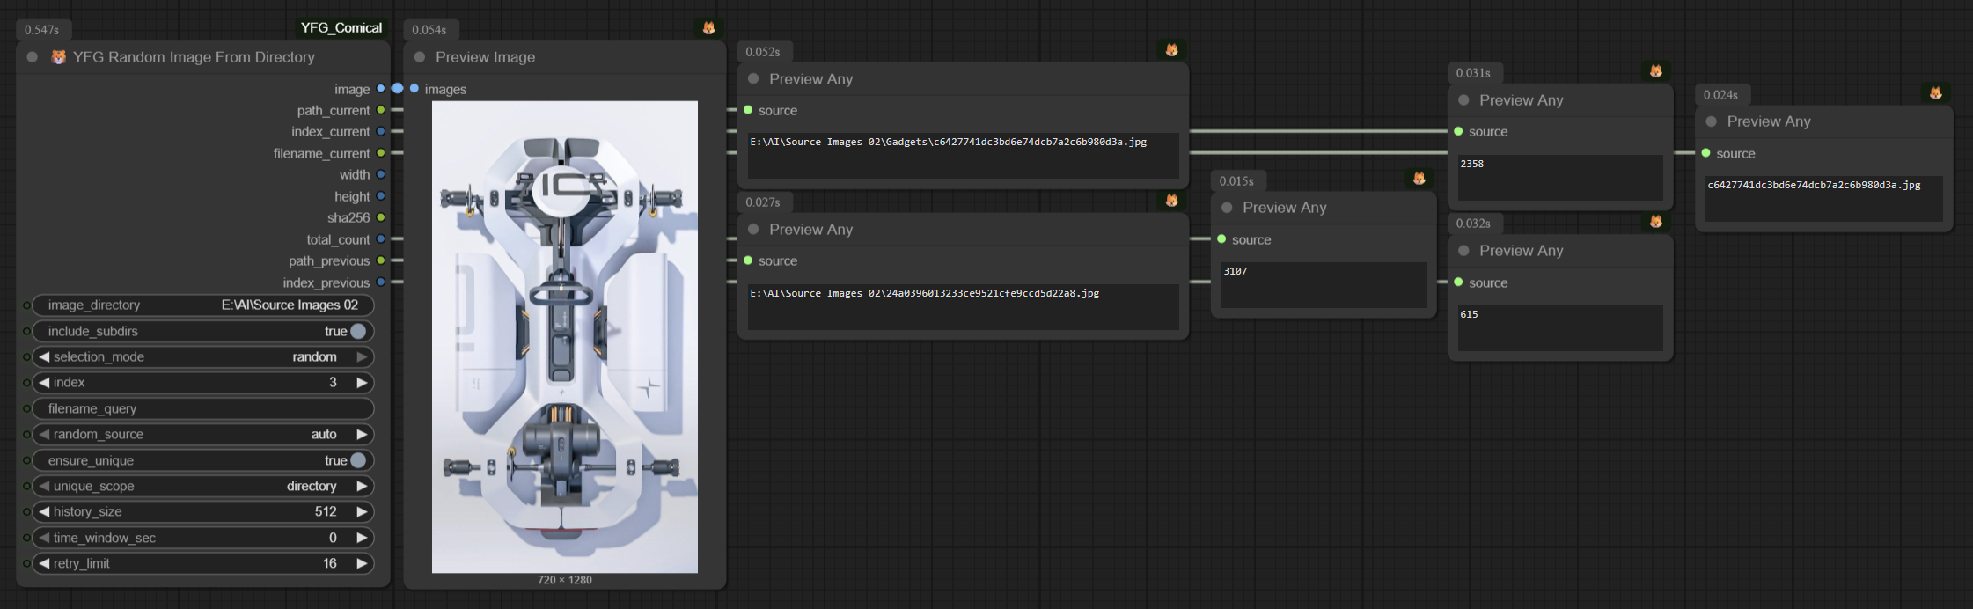
Task: Collapse the Preview Image node using its dot
Action: (x=420, y=57)
